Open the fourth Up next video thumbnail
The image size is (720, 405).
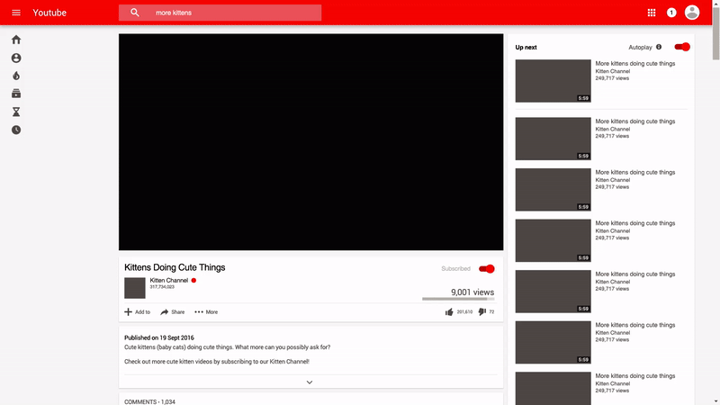553,240
